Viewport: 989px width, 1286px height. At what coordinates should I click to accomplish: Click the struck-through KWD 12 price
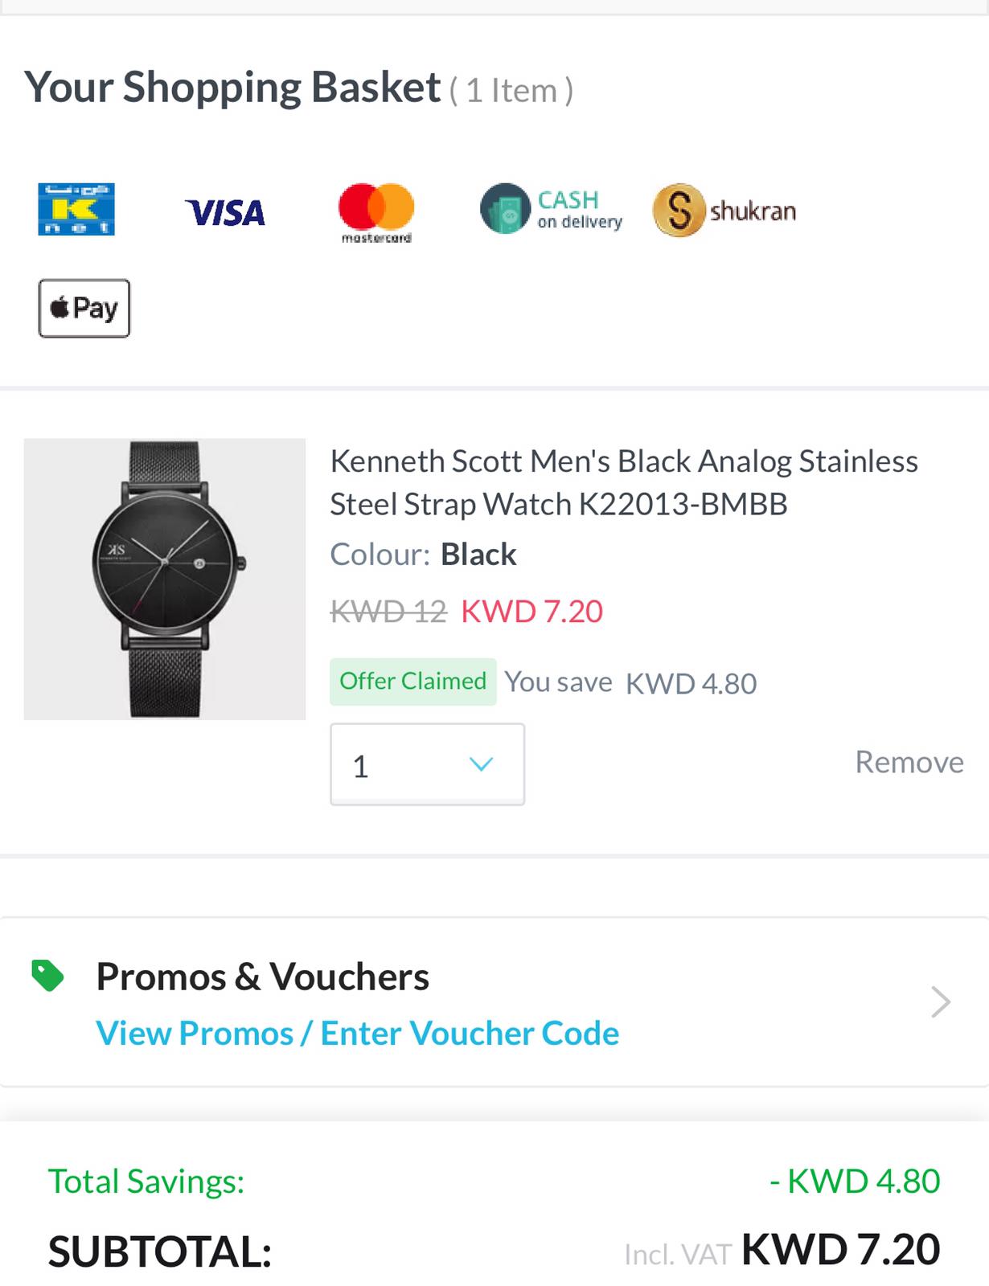[x=388, y=612]
